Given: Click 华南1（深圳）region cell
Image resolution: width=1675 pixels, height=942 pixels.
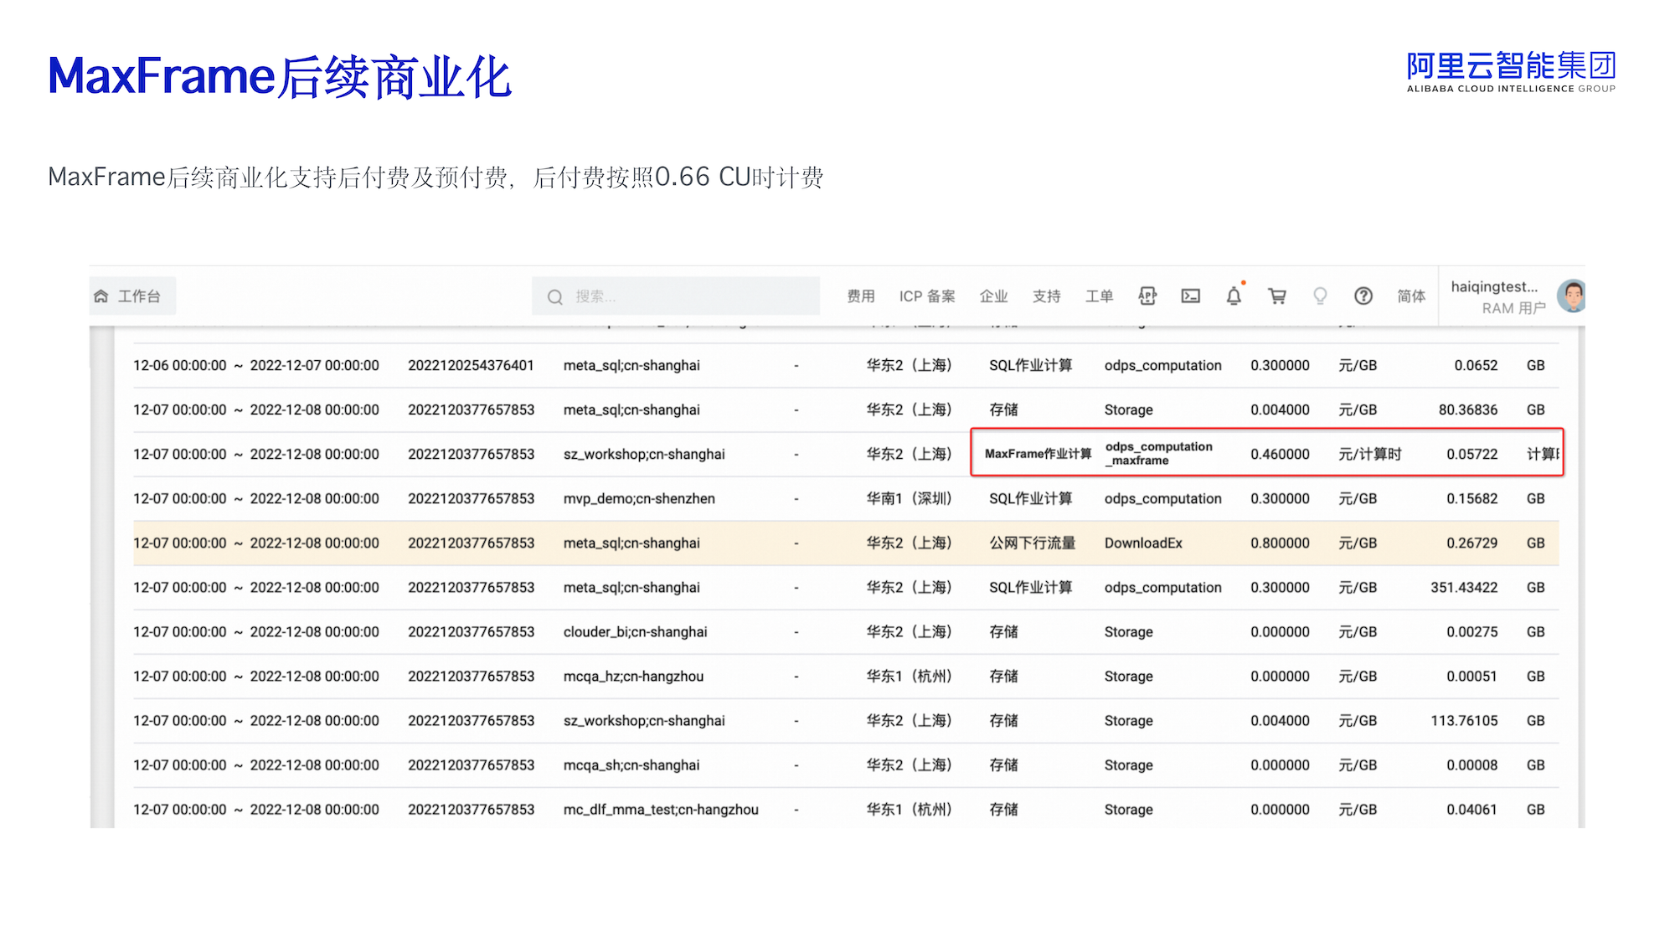Looking at the screenshot, I should point(910,498).
